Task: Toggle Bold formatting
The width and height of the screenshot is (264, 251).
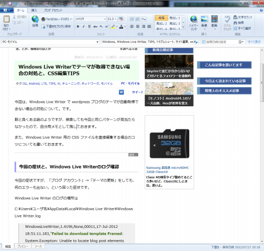Action: pyautogui.click(x=78, y=26)
